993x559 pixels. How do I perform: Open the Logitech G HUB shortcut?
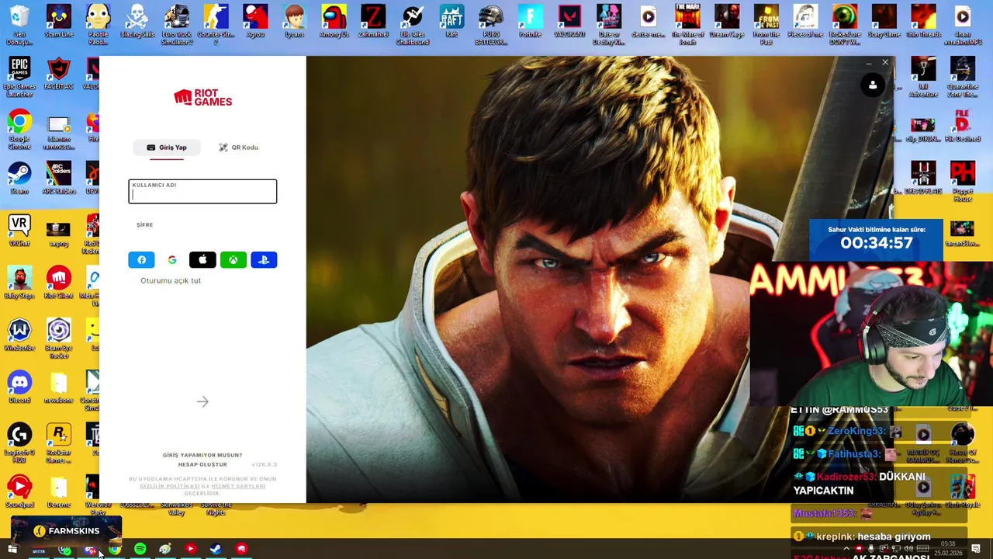pyautogui.click(x=19, y=443)
